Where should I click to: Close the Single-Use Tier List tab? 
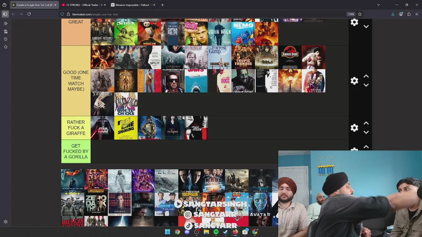point(55,5)
